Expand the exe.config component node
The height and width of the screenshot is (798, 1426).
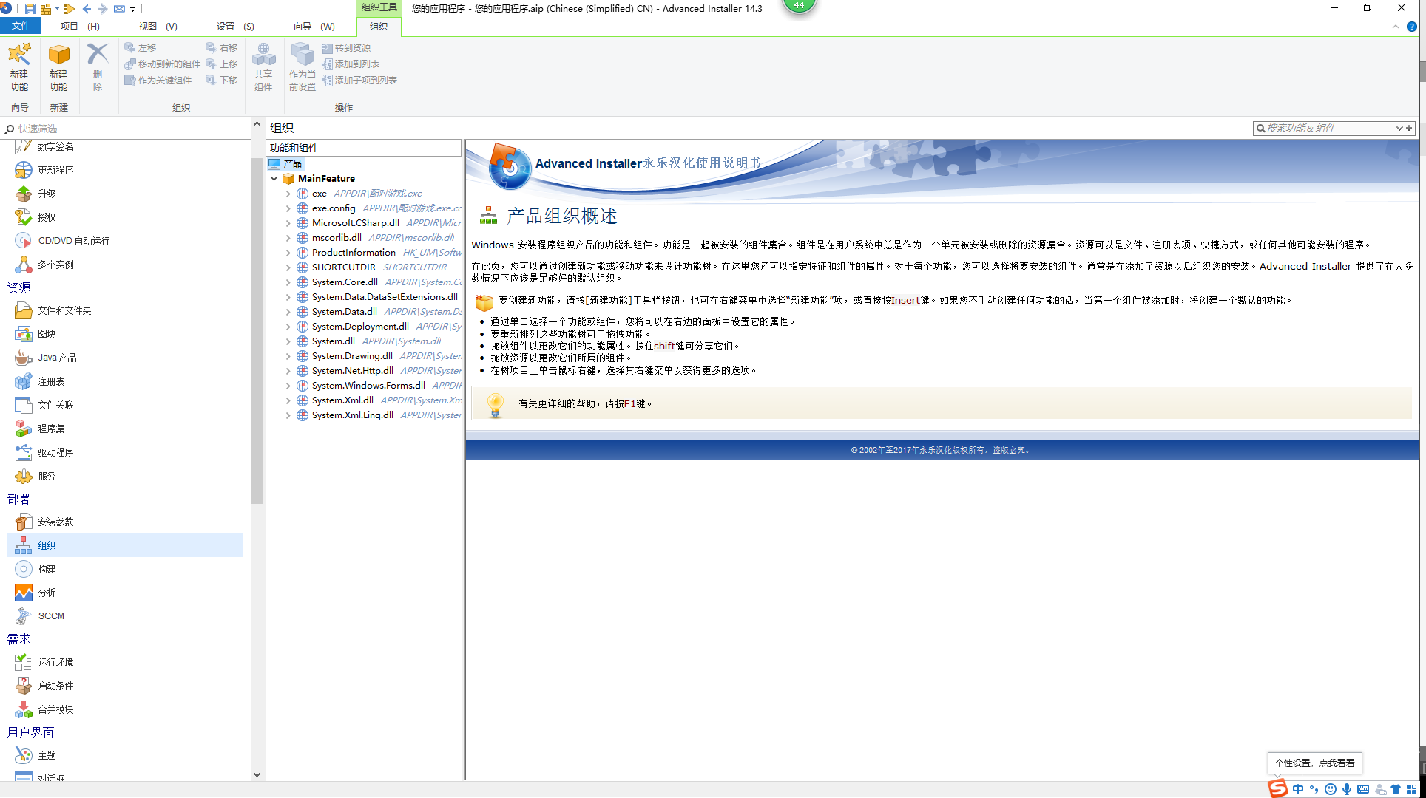pyautogui.click(x=288, y=208)
